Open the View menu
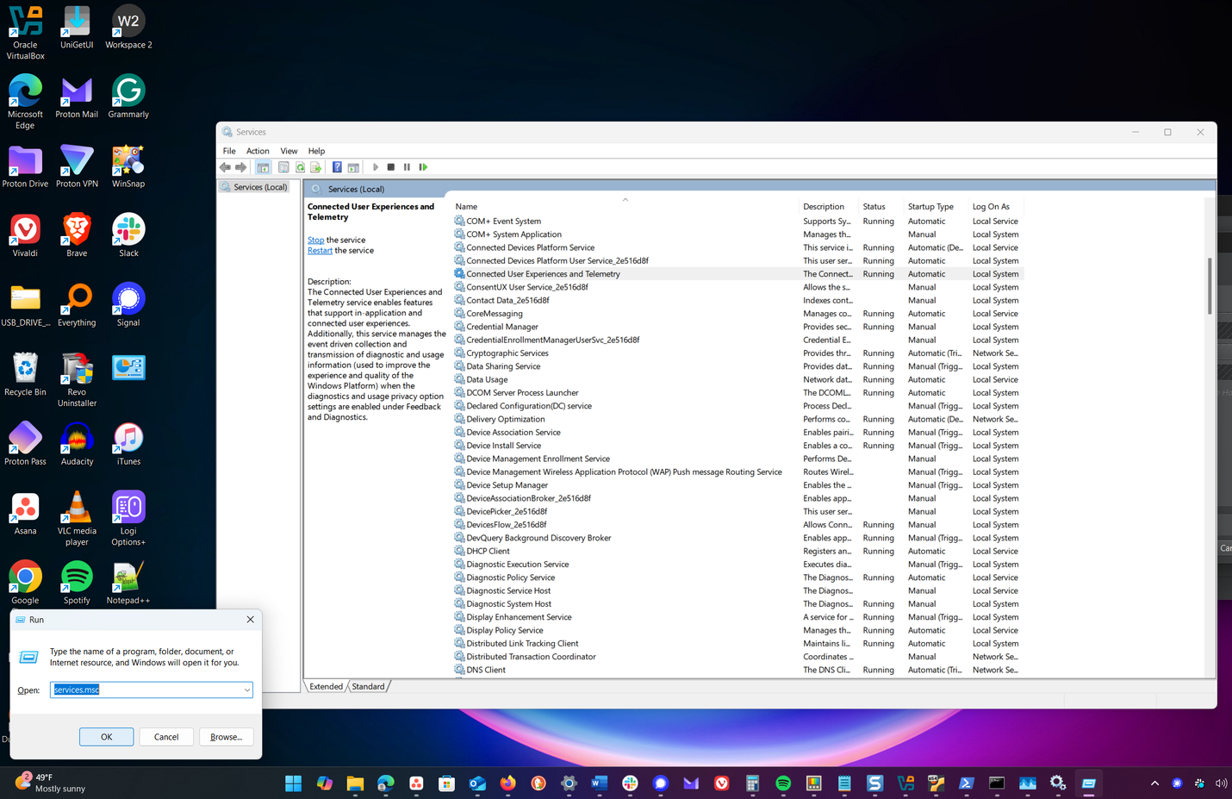 click(289, 151)
